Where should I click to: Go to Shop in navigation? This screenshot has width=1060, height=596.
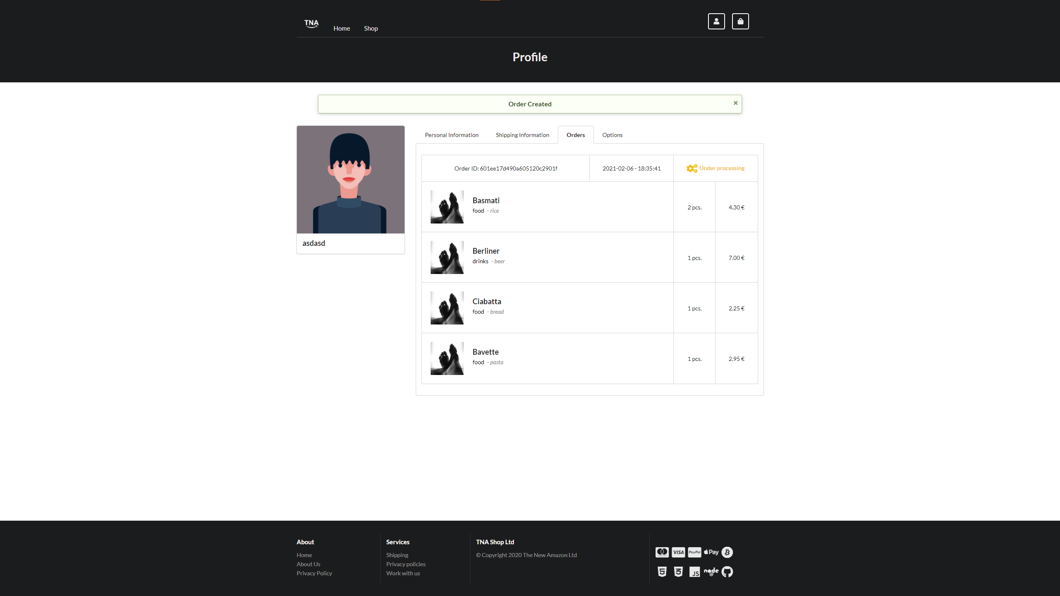[371, 28]
